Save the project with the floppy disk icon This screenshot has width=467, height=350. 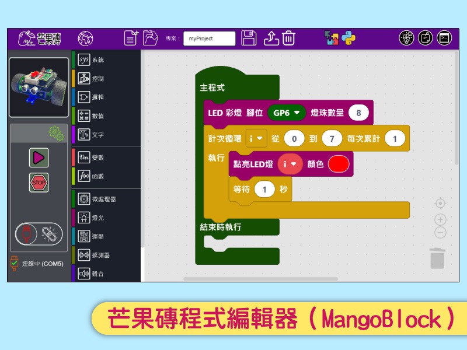click(x=249, y=38)
